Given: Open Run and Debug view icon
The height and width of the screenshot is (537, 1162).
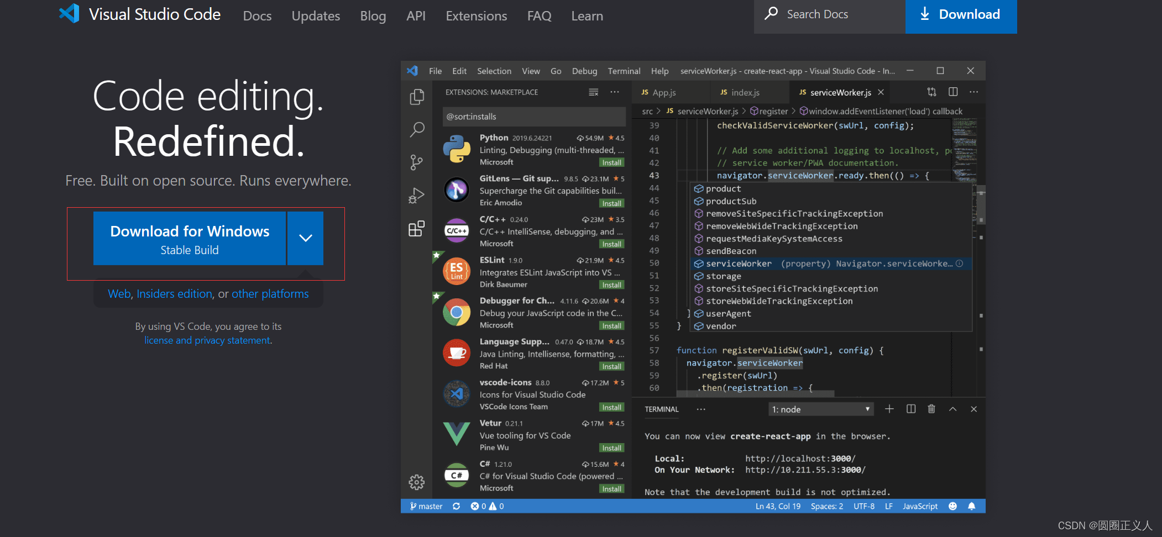Looking at the screenshot, I should pyautogui.click(x=417, y=196).
